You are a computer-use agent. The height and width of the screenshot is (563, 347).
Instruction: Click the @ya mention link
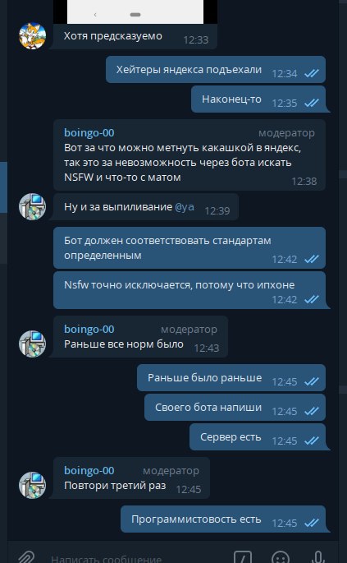click(185, 207)
